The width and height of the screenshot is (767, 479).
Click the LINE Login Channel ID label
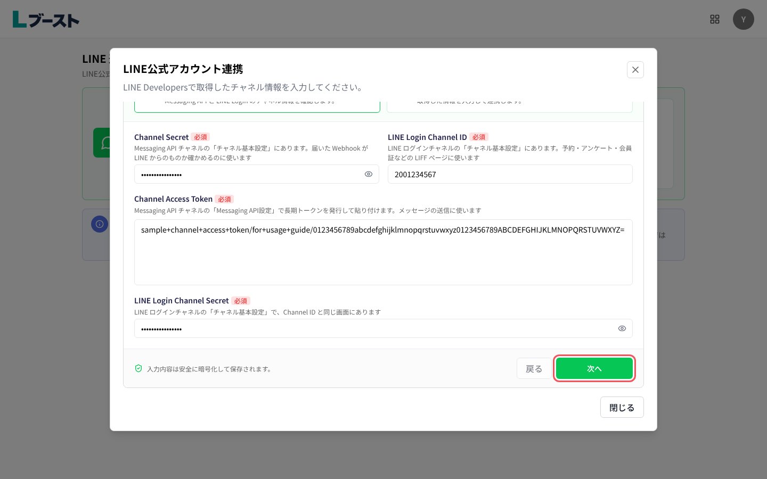[x=427, y=137]
